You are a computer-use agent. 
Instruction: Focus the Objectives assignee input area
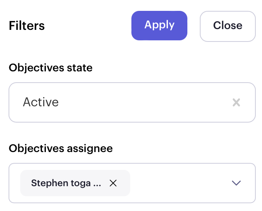click(132, 183)
